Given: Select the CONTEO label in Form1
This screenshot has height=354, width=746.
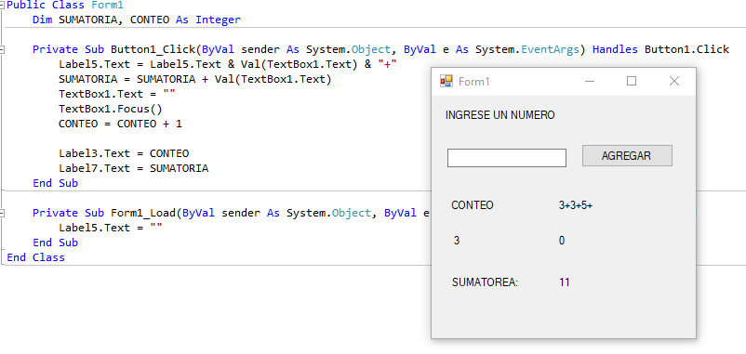Looking at the screenshot, I should pos(473,205).
